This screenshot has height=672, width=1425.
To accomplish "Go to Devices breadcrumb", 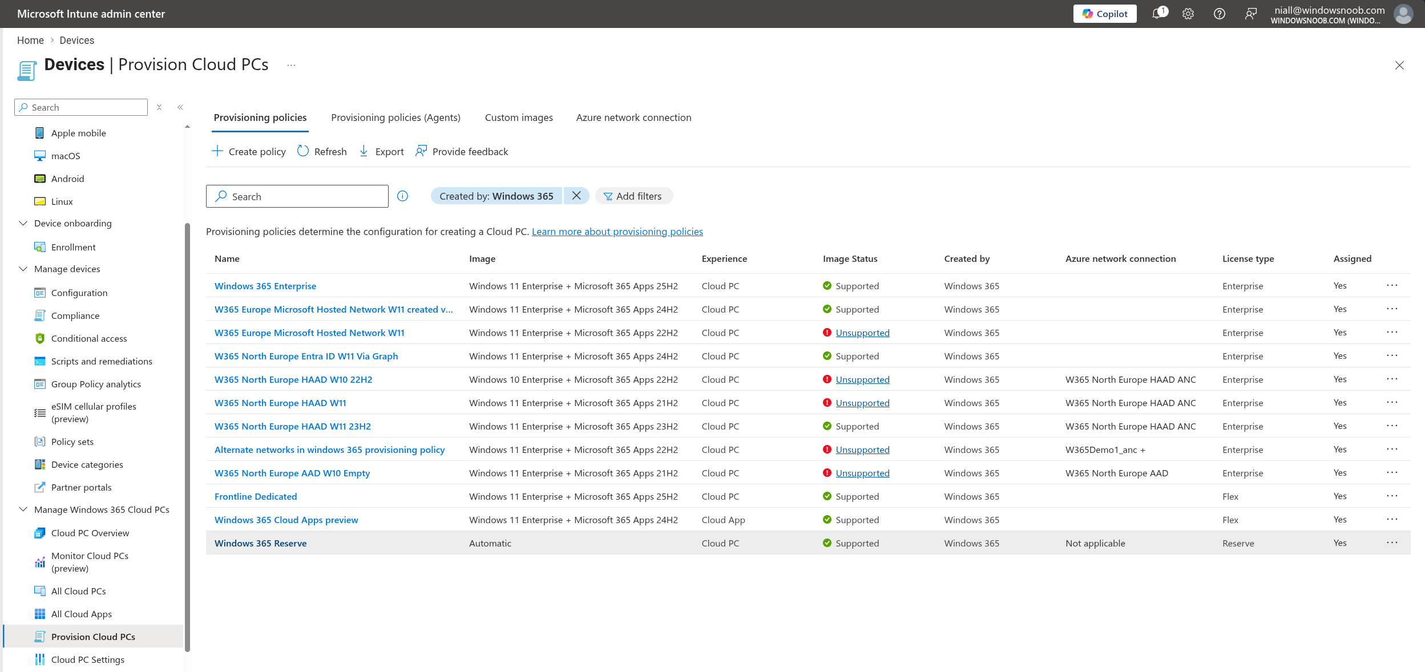I will [x=77, y=41].
